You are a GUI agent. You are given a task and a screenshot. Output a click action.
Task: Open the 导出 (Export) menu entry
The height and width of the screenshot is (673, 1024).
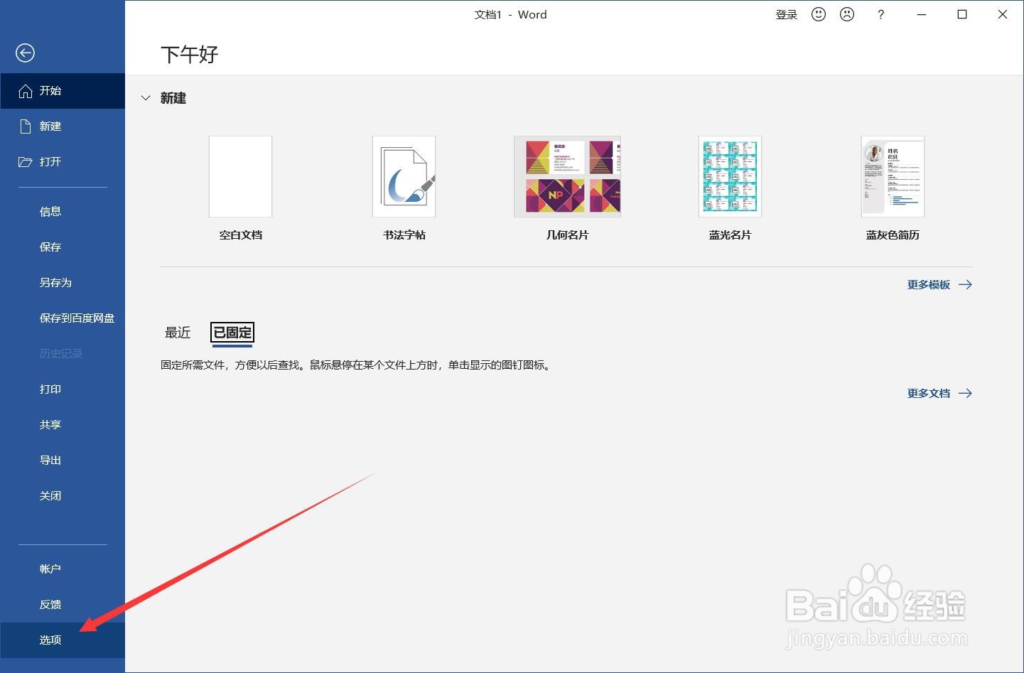[x=50, y=460]
